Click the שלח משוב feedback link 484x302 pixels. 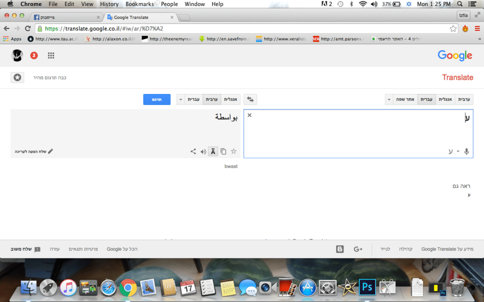click(x=25, y=249)
